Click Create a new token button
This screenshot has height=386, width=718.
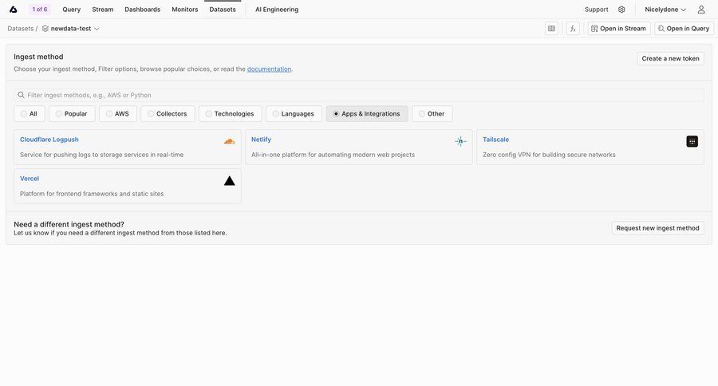pos(670,58)
